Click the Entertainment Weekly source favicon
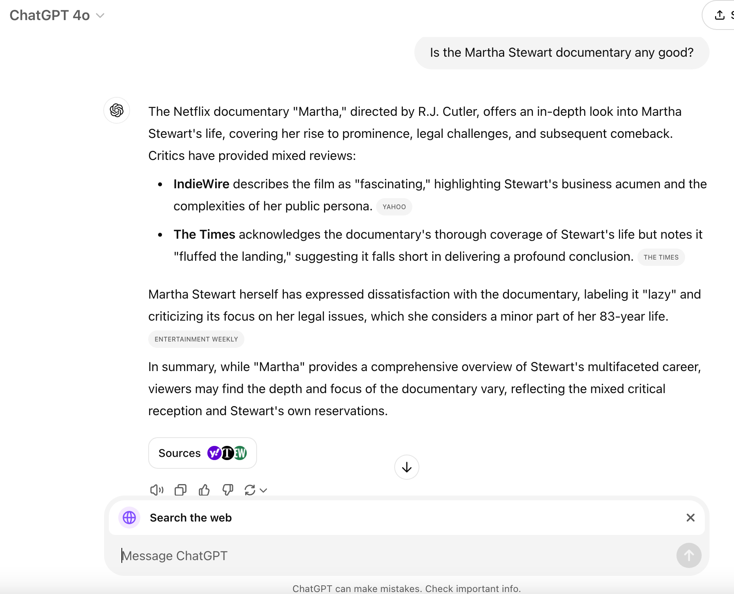 (x=240, y=453)
